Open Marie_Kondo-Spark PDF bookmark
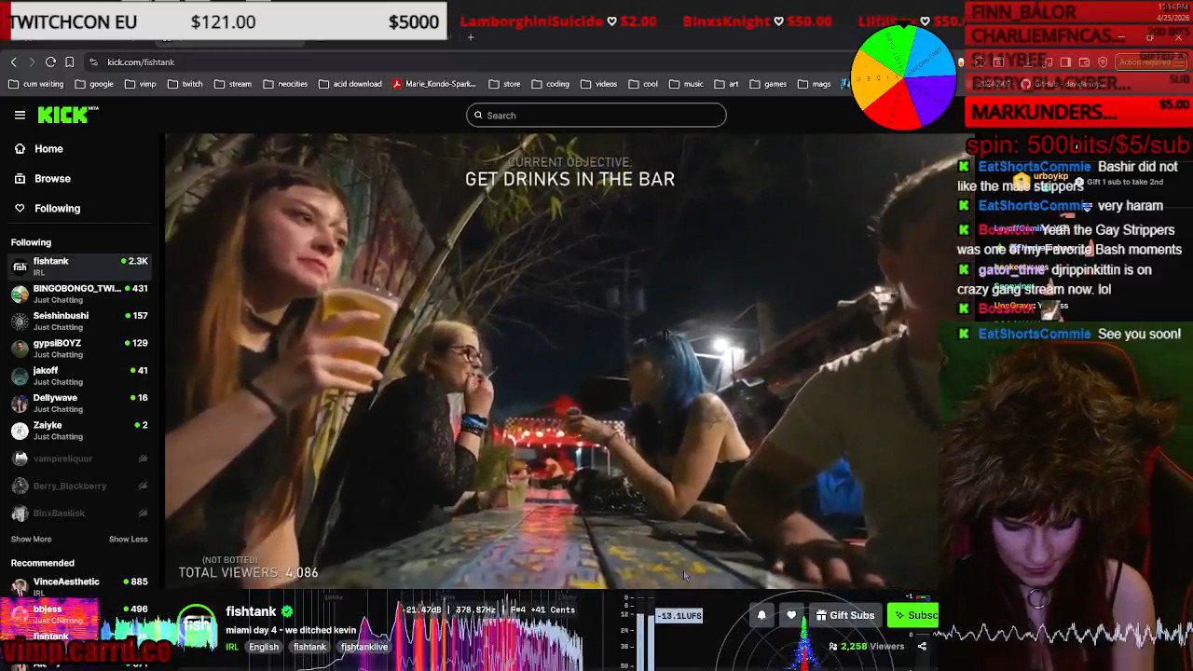Viewport: 1193px width, 671px height. tap(434, 84)
